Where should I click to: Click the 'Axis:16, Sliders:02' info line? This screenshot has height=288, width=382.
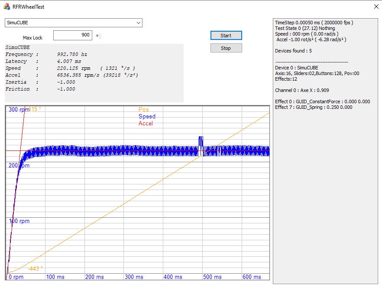click(x=317, y=73)
